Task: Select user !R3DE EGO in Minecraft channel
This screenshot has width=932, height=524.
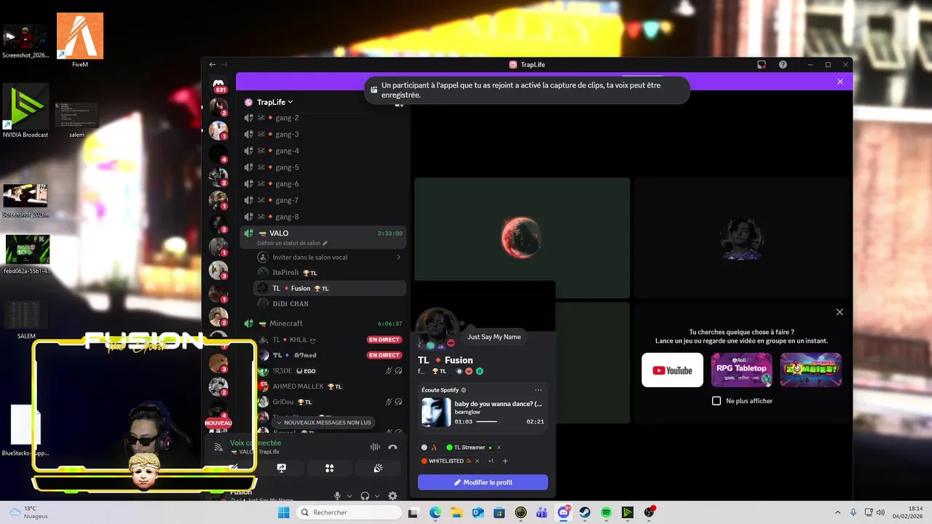Action: tap(329, 371)
